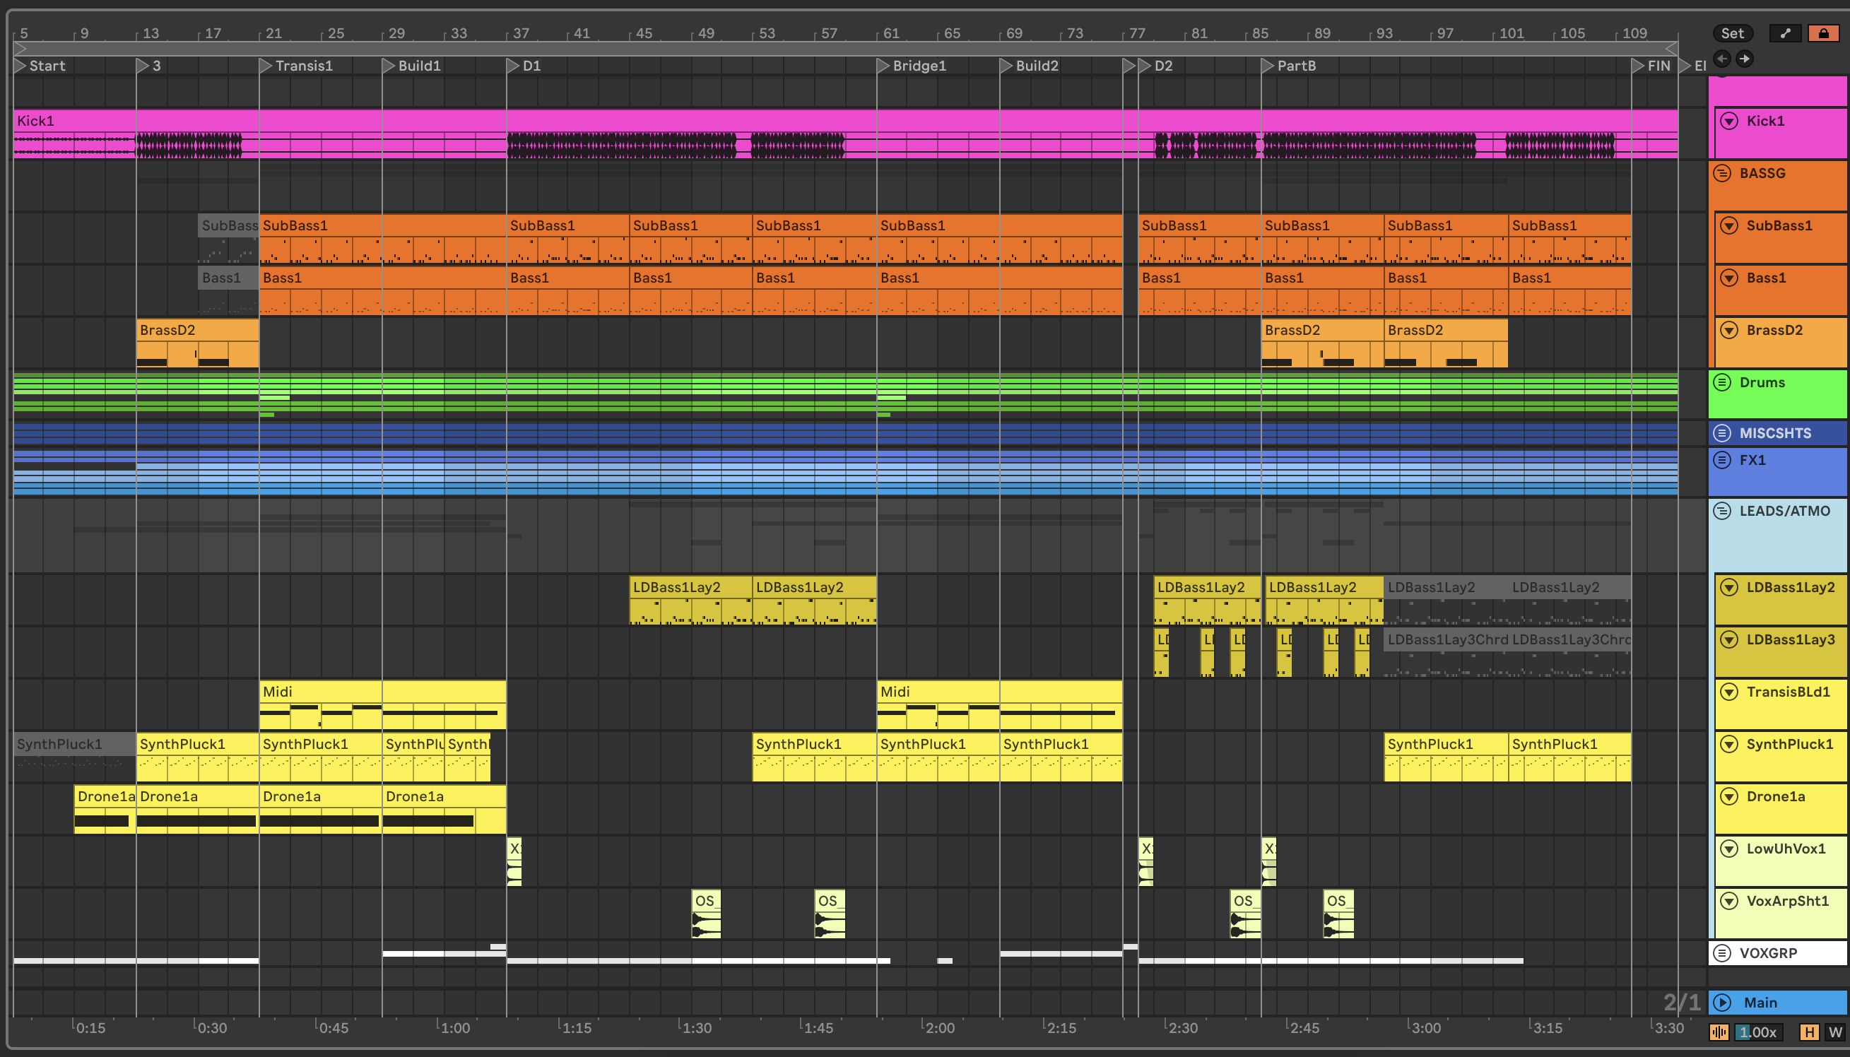Toggle the H optimize height button

pyautogui.click(x=1809, y=1032)
